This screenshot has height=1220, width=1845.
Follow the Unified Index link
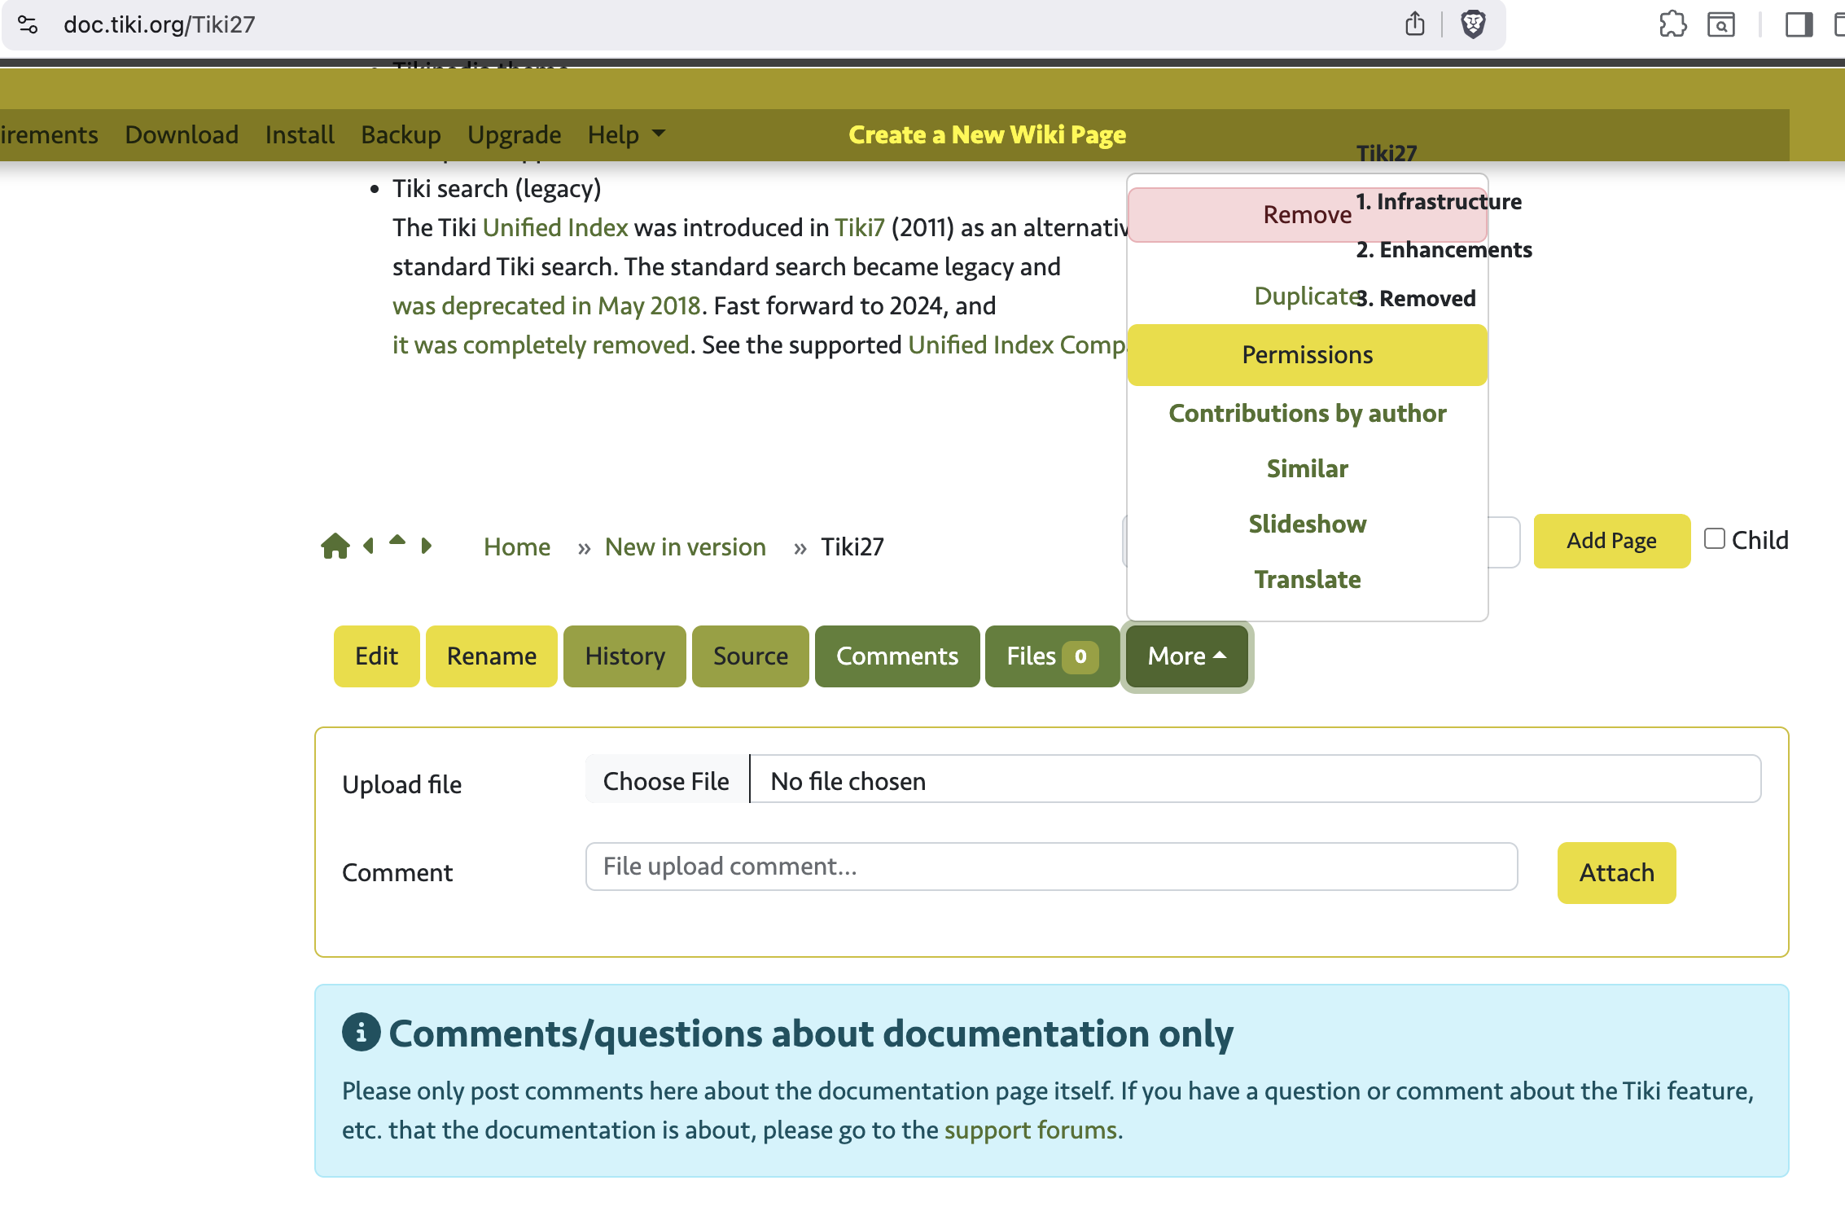[x=555, y=227]
